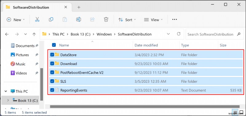
Task: Click the horizontal scrollbar of file list
Action: pyautogui.click(x=145, y=107)
